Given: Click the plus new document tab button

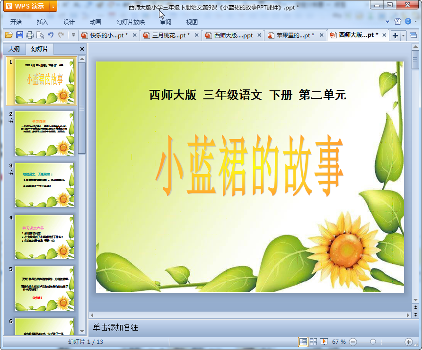Looking at the screenshot, I should 395,35.
